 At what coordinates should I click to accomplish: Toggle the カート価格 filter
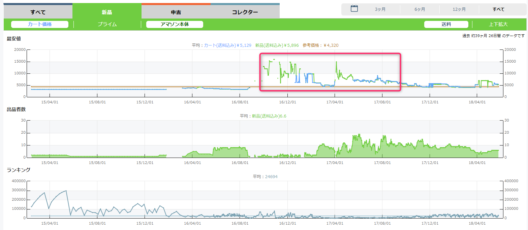(x=40, y=24)
